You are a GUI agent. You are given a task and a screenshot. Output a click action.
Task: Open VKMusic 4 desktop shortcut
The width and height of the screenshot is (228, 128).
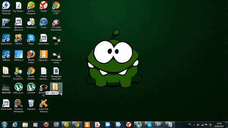point(19,56)
